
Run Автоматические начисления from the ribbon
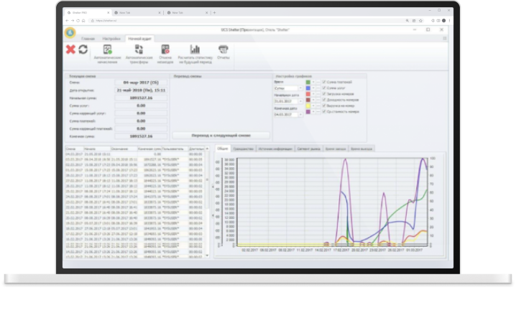pyautogui.click(x=108, y=55)
